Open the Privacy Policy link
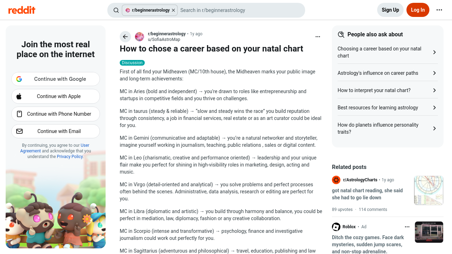The height and width of the screenshot is (254, 452). pos(70,157)
